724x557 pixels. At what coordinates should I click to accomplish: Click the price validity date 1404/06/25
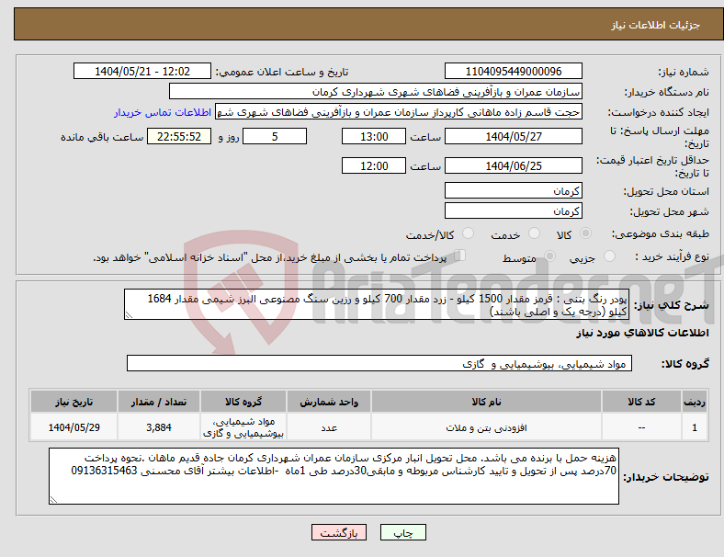point(514,165)
